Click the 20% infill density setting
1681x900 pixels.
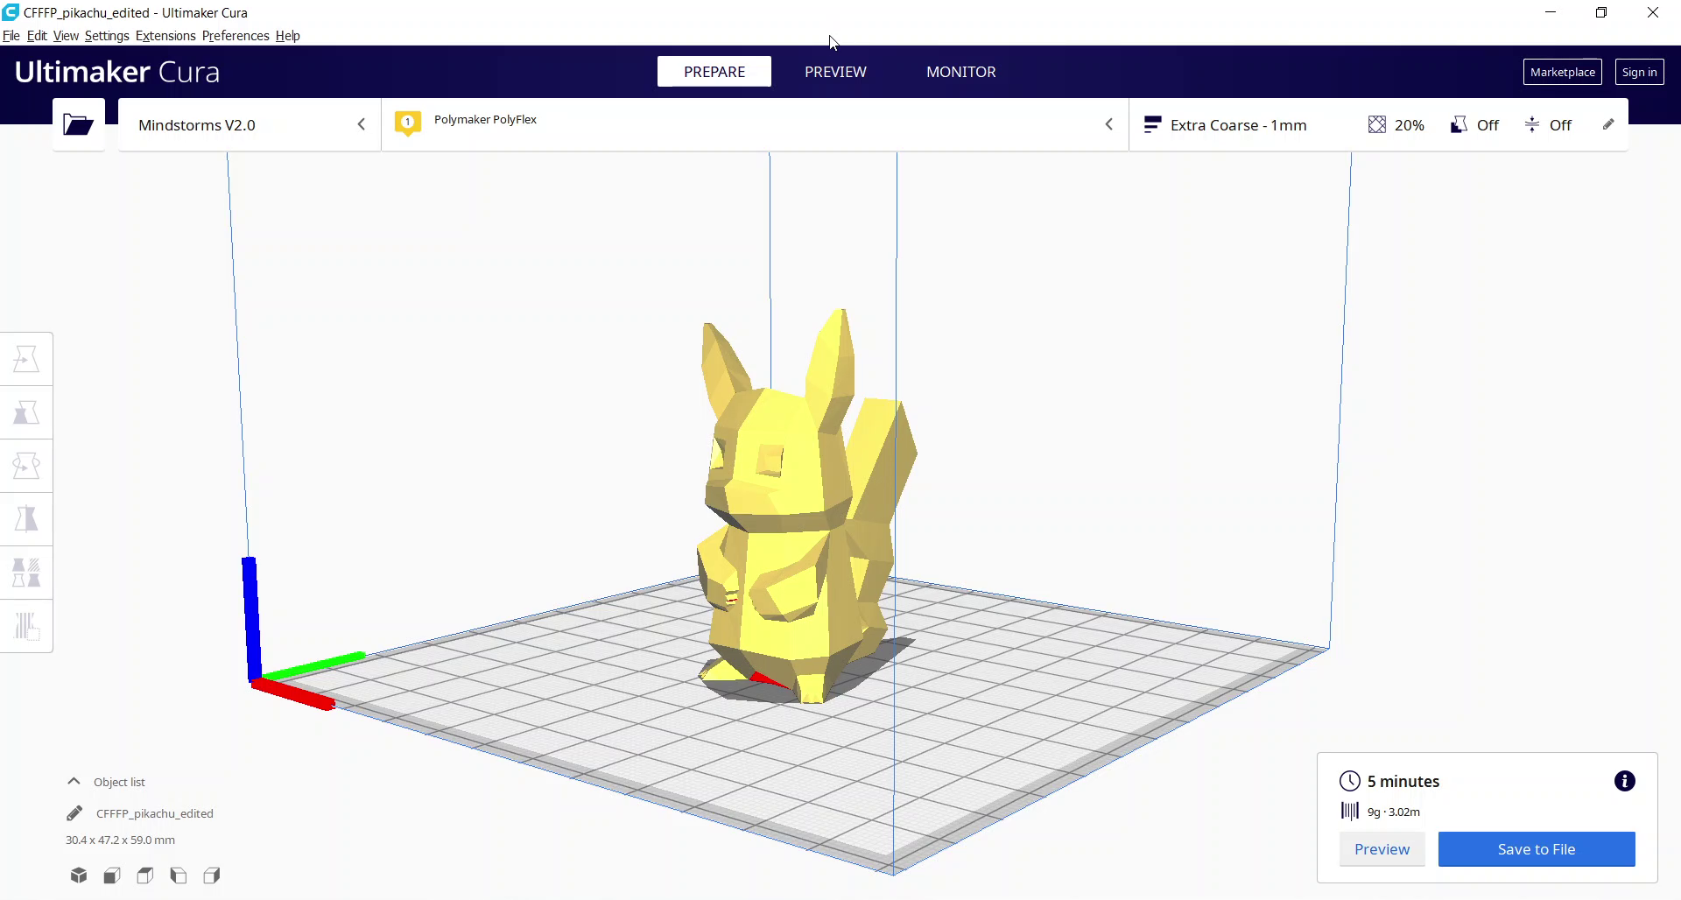[1396, 124]
